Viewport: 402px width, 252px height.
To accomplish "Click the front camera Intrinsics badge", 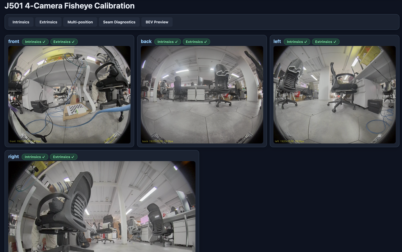I will point(35,42).
